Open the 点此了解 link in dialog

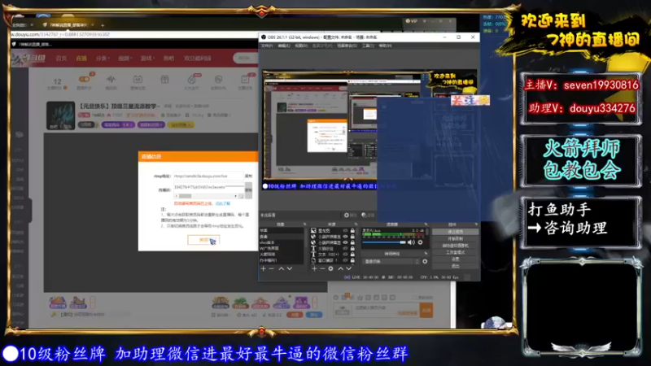222,204
